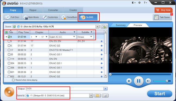
Task: Check title 17 checkbox
Action: [9, 50]
